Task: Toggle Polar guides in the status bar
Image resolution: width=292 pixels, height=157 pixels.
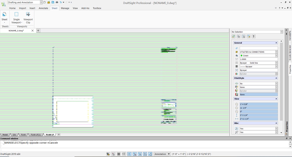Action: 129,154
